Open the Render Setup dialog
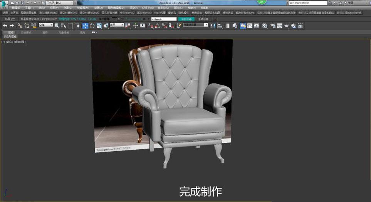The image size is (371, 202). point(273,26)
